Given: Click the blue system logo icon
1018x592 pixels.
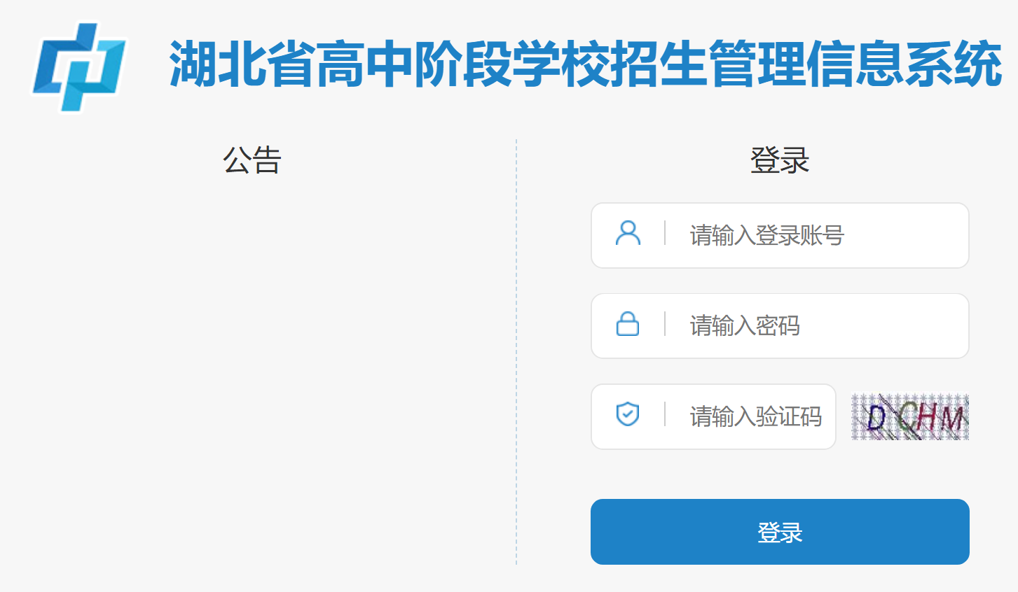Looking at the screenshot, I should coord(78,66).
